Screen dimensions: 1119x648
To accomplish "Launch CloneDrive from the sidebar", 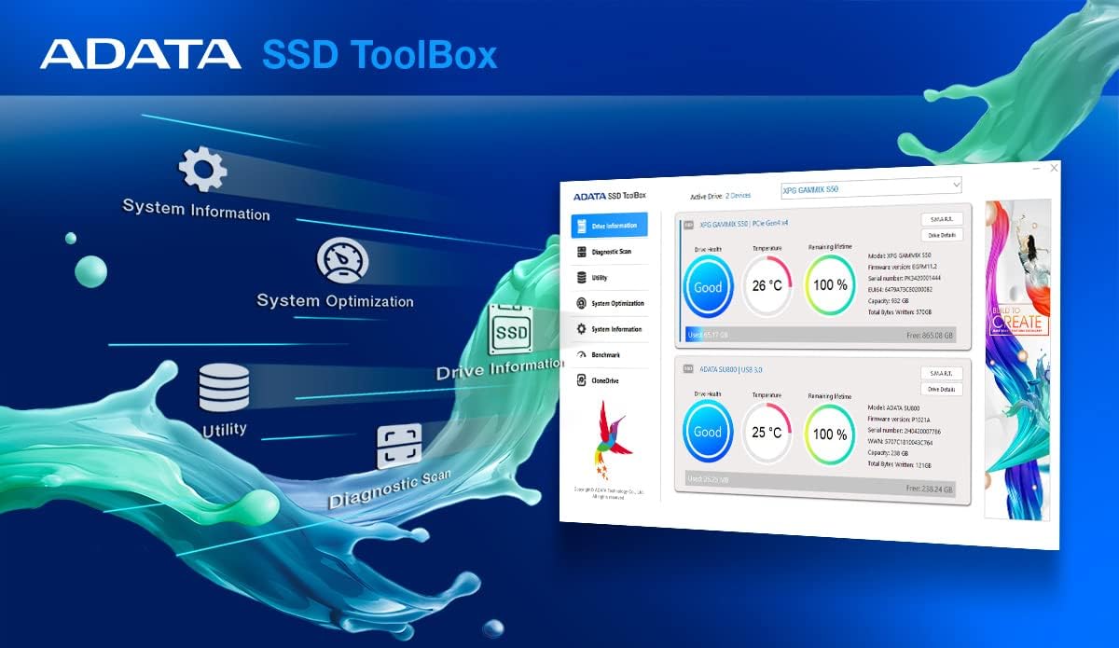I will pyautogui.click(x=581, y=379).
